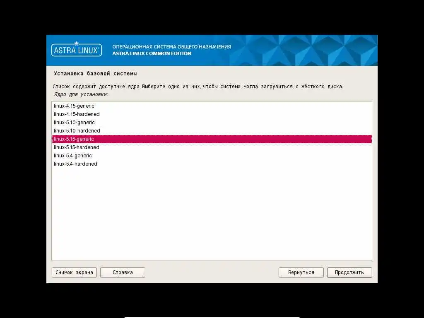Select the linux-5.10-generic kernel entry

212,123
